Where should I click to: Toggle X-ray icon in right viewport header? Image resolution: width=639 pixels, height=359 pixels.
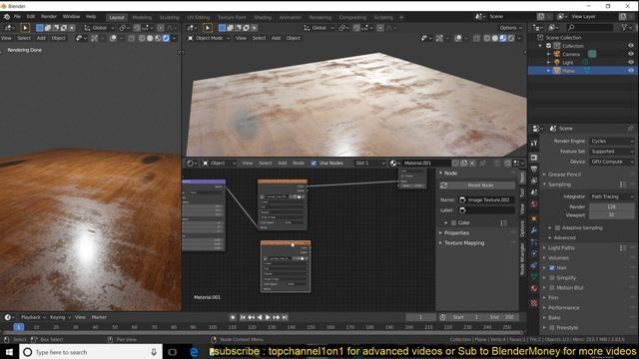pyautogui.click(x=476, y=38)
